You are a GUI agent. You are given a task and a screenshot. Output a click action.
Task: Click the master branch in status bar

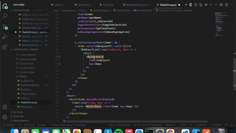point(9,125)
